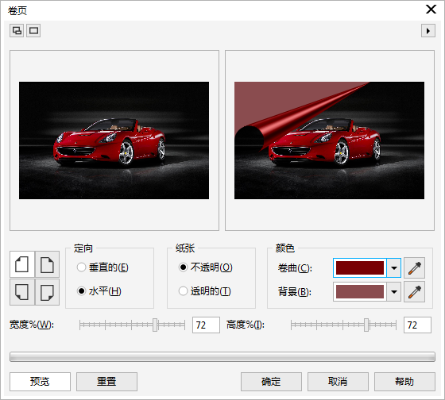
Task: Switch to dual-pane preview mode icon
Action: pyautogui.click(x=17, y=31)
